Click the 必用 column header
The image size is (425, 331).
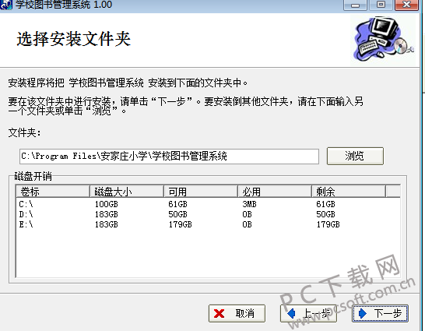coord(275,192)
